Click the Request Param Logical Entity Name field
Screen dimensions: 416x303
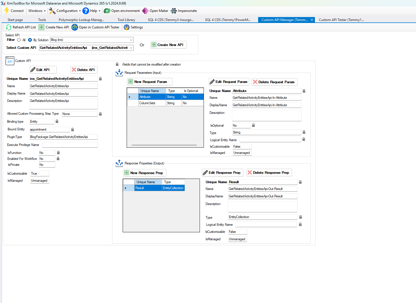pos(270,140)
